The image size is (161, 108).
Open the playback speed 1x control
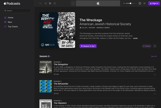pyautogui.click(x=40, y=3)
